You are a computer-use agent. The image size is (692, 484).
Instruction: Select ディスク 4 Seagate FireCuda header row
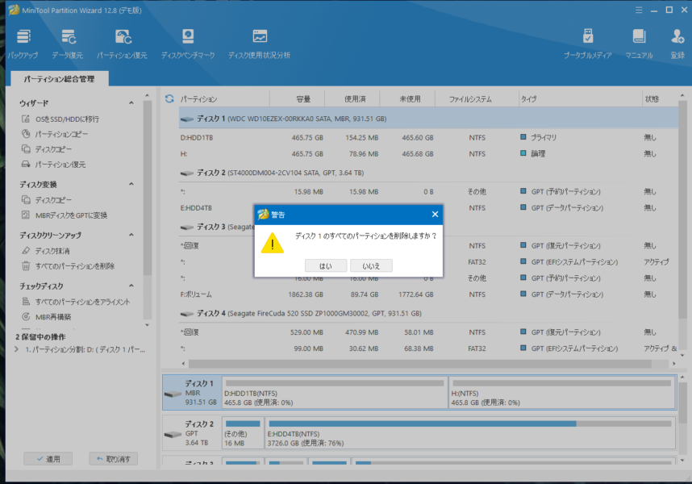(x=428, y=313)
